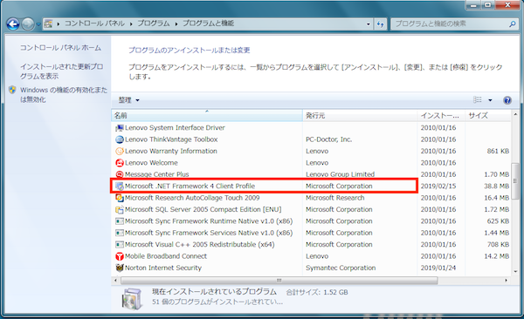Click Mobile Broadband Connect icon
This screenshot has height=319, width=524.
coord(120,256)
